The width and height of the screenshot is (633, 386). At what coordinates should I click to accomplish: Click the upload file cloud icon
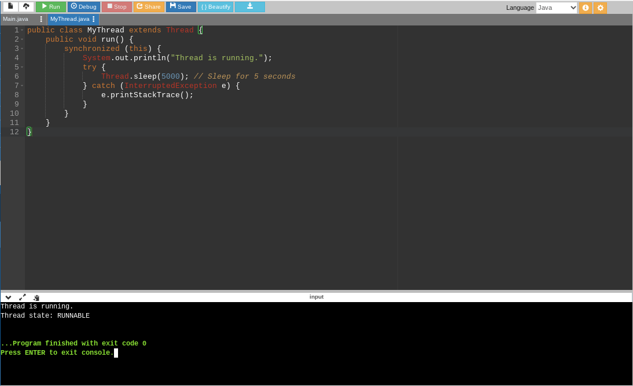[x=26, y=6]
